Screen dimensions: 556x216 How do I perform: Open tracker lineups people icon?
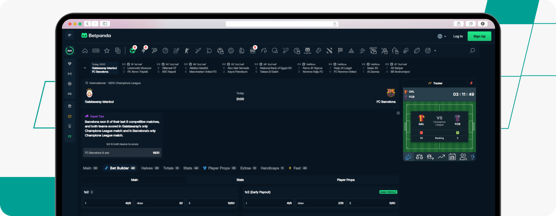click(463, 157)
